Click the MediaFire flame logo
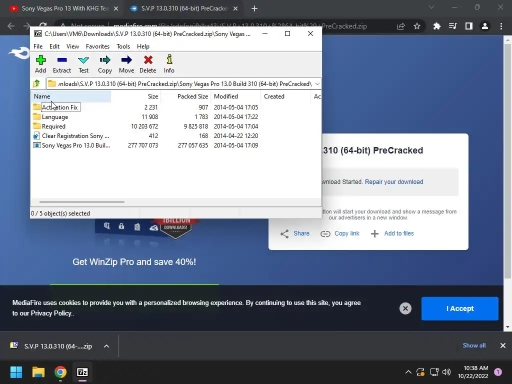The width and height of the screenshot is (512, 384). 19,53
